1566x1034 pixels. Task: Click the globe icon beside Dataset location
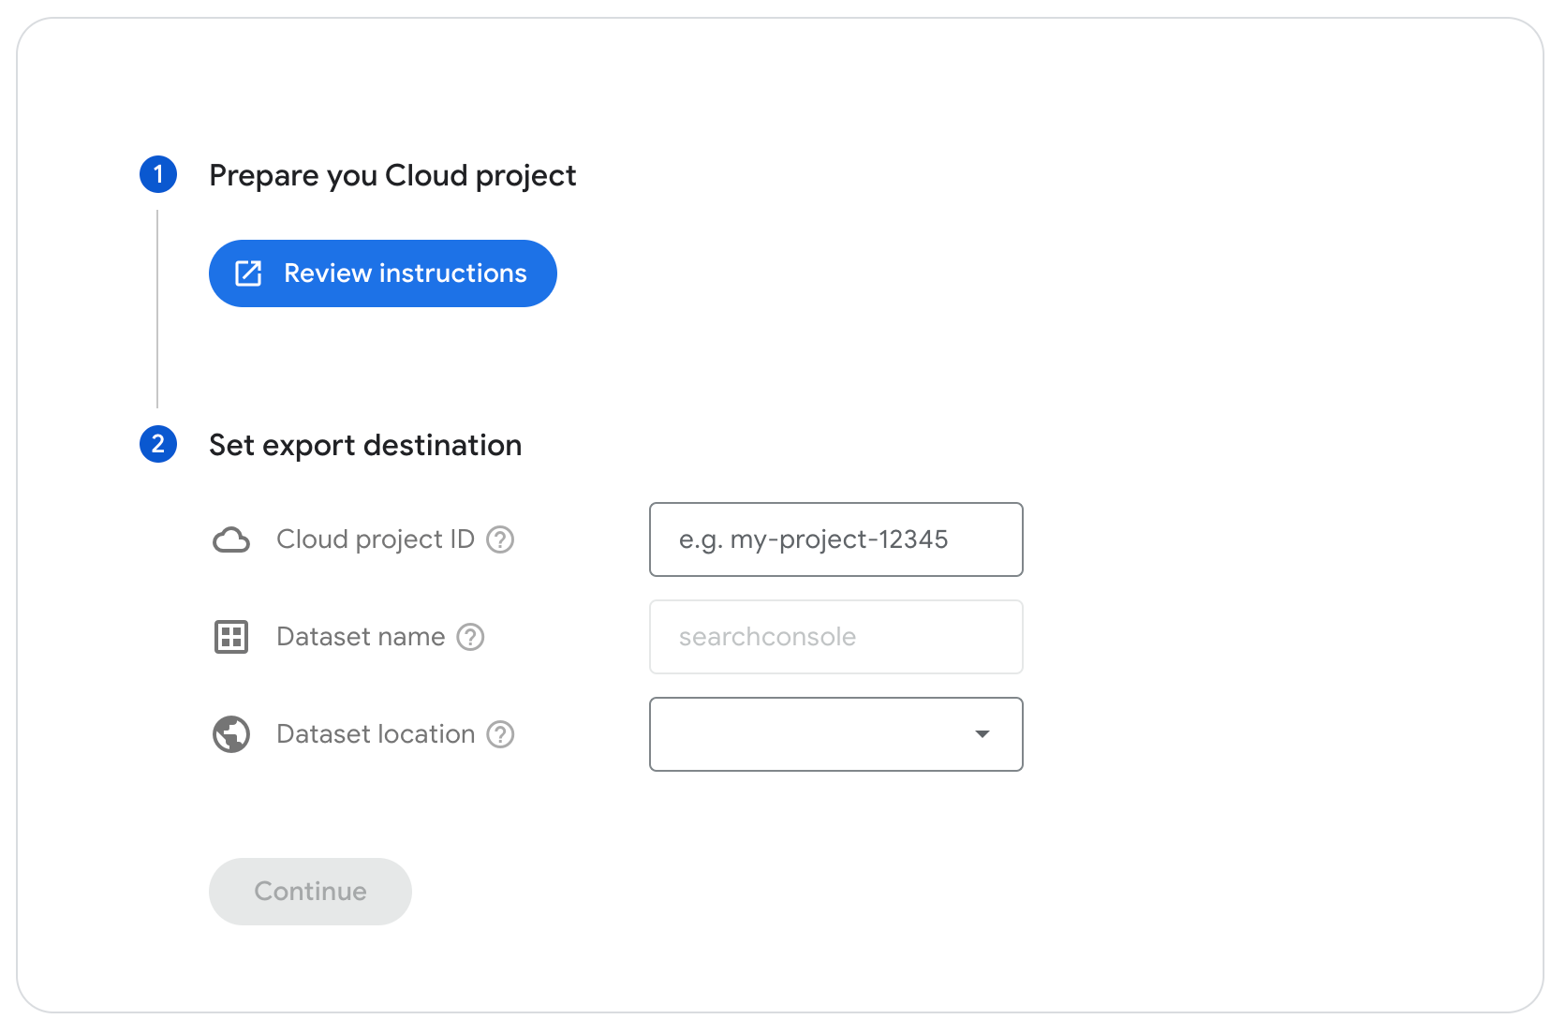(x=230, y=734)
